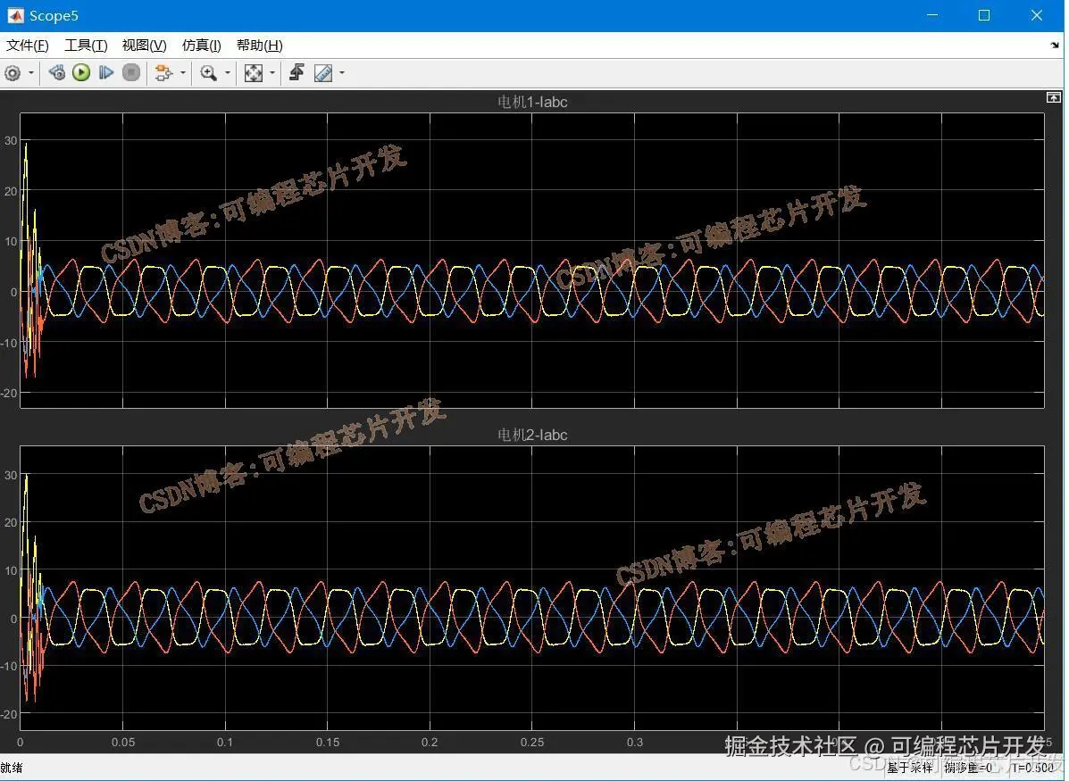Image resolution: width=1069 pixels, height=781 pixels.
Task: Click the 电机2-Iabc plot title
Action: (532, 435)
